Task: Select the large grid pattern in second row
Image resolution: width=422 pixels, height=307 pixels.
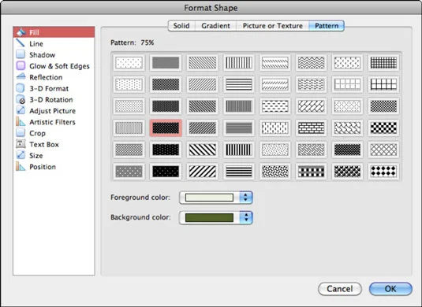Action: tap(383, 84)
